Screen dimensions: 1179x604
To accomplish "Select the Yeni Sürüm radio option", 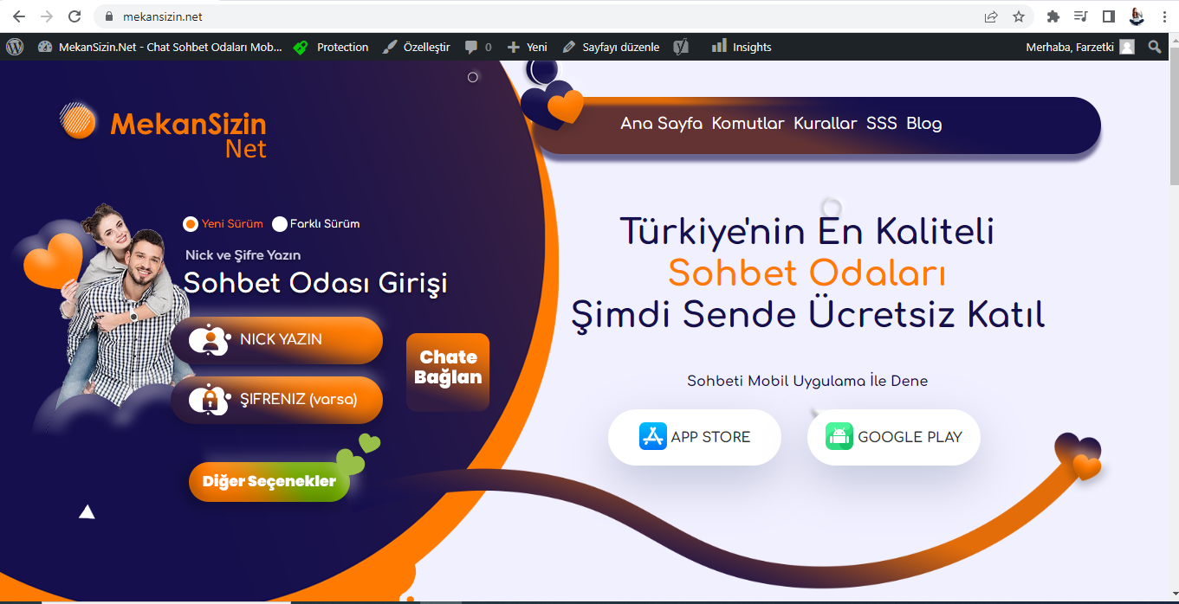I will coord(191,224).
